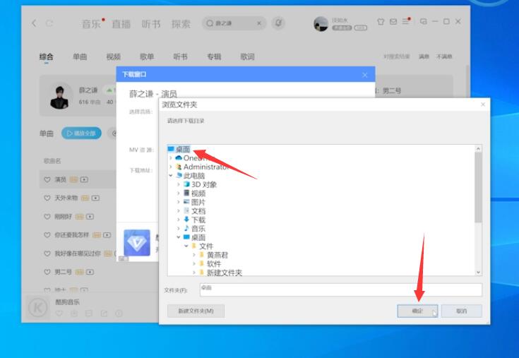Click 新建文件夹(M) button

point(196,311)
